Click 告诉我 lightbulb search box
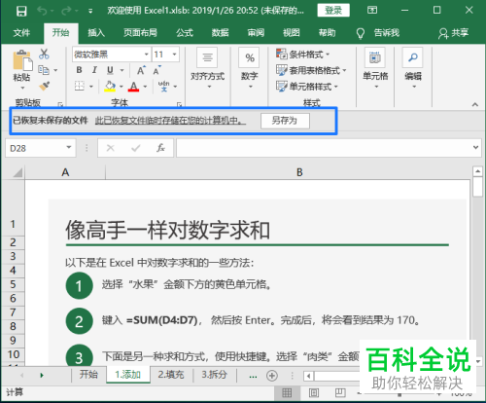Viewport: 486px width, 403px height. pyautogui.click(x=378, y=33)
